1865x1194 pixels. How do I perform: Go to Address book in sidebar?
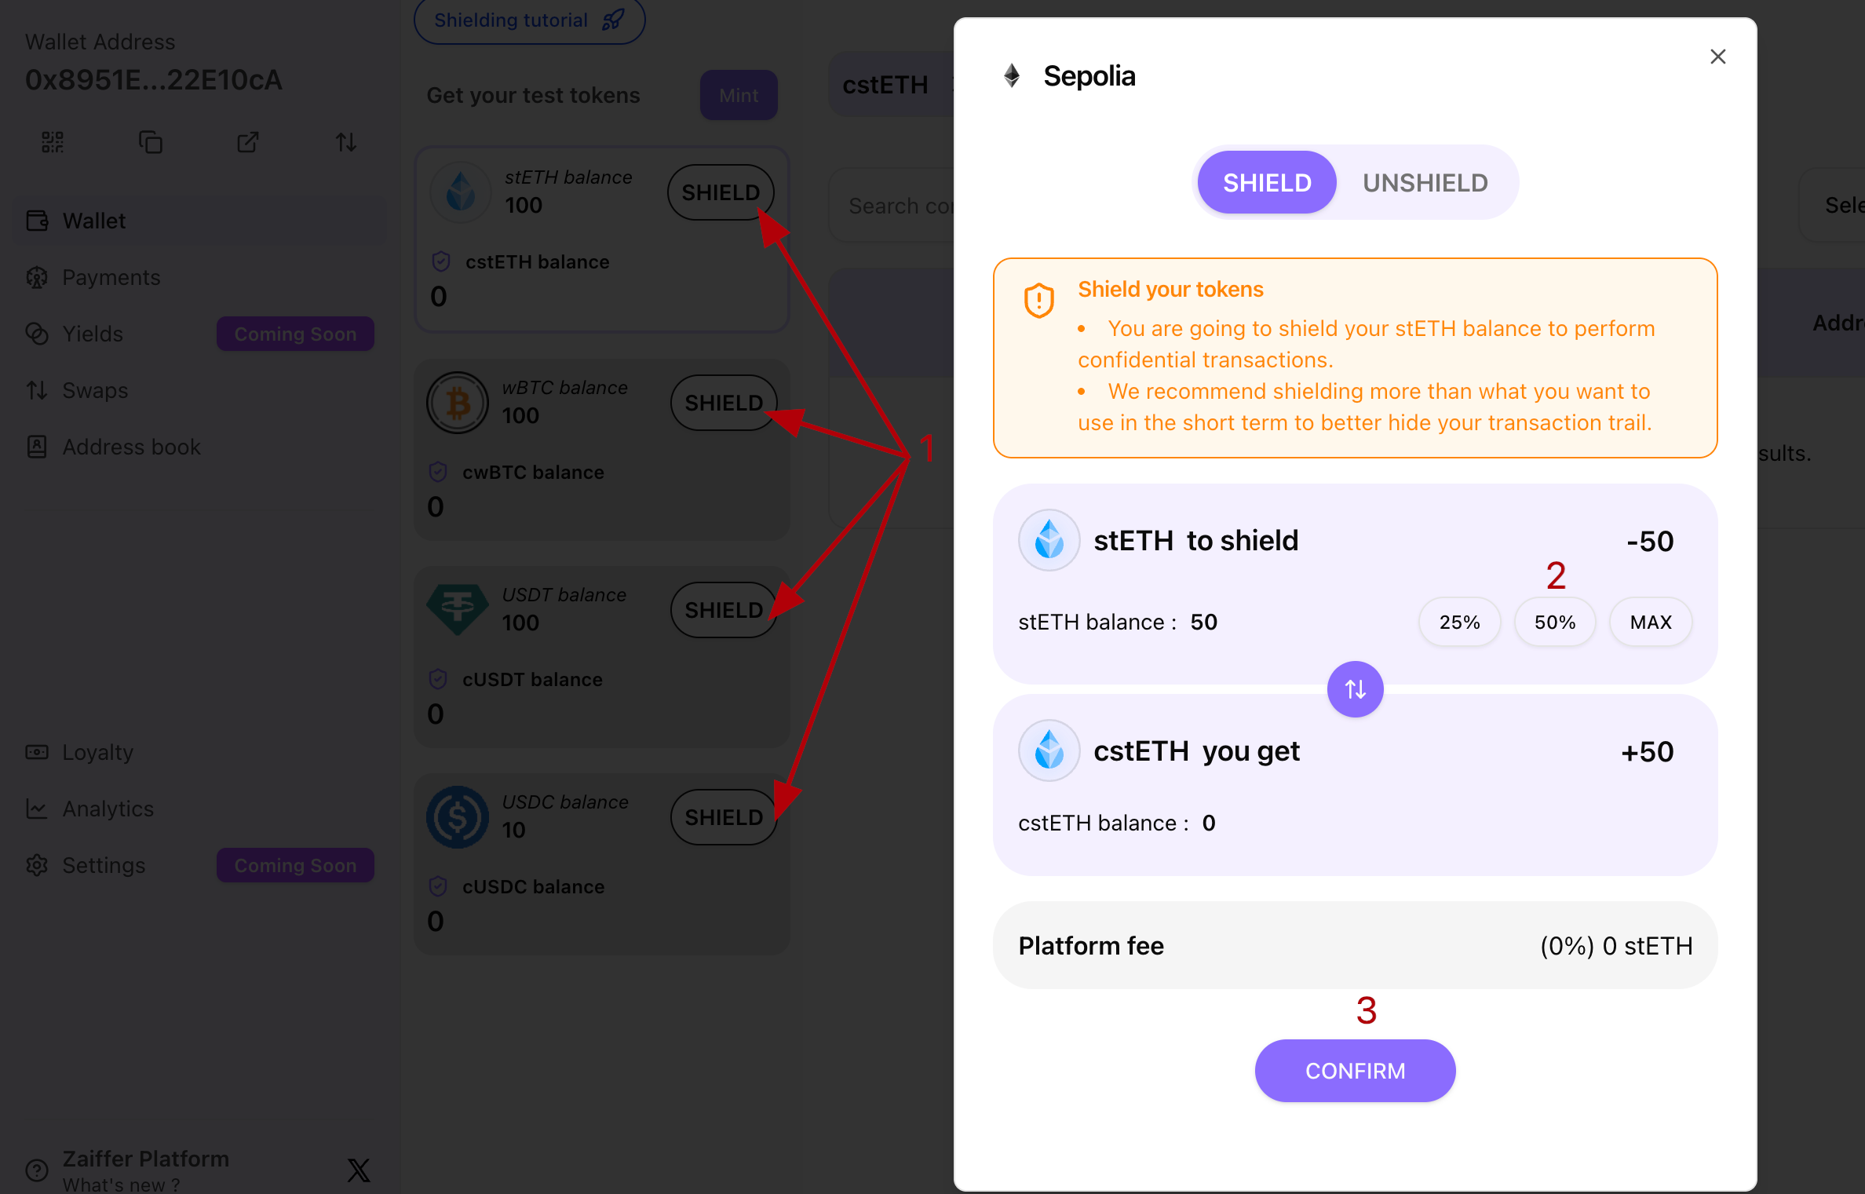[x=131, y=447]
